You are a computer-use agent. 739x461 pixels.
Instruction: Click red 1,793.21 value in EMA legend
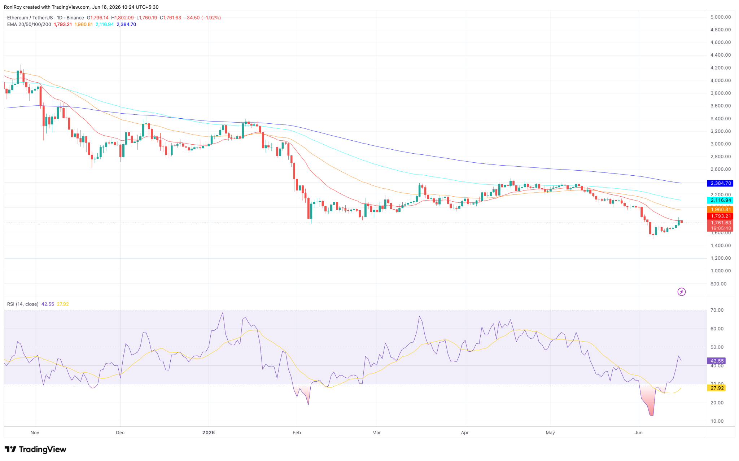click(x=63, y=25)
